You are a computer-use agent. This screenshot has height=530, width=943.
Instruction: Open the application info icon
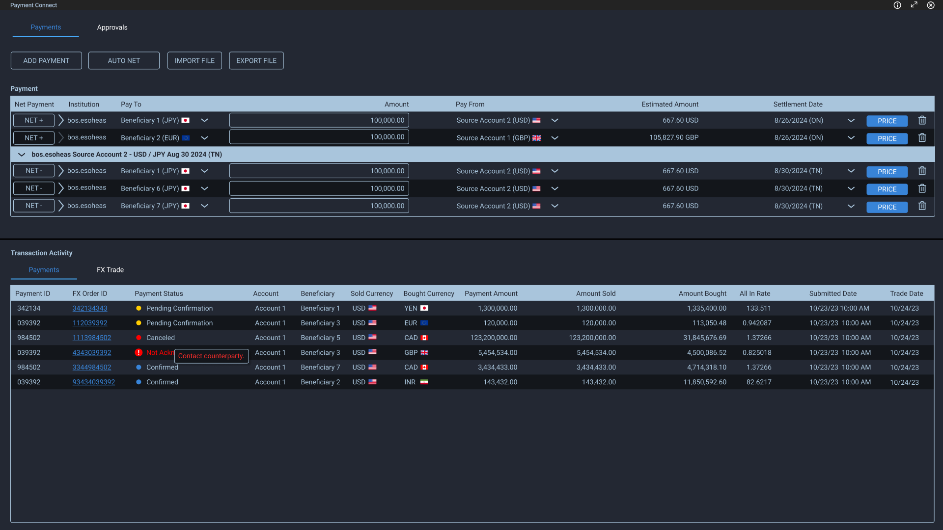(x=897, y=5)
